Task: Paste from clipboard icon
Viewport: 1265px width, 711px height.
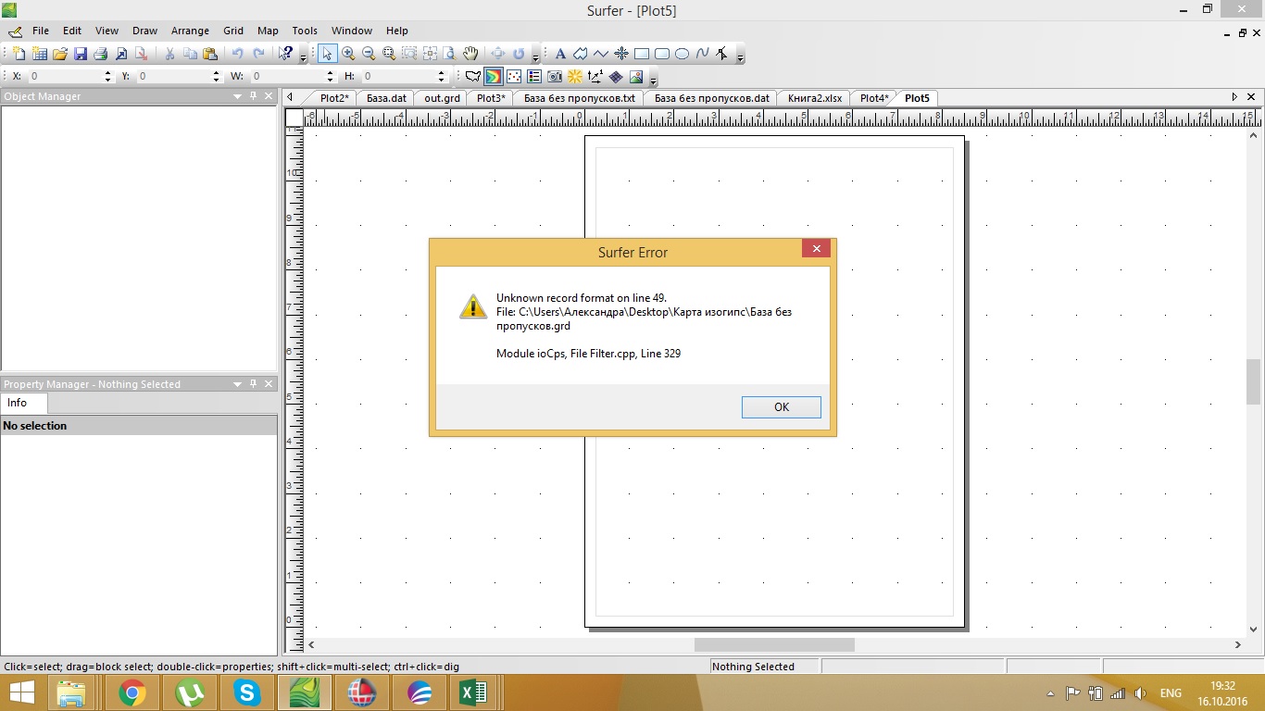Action: (210, 54)
